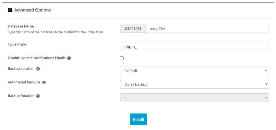Click info icon beside Disable Update Notifications Emails
The image size is (276, 130).
pos(69,58)
